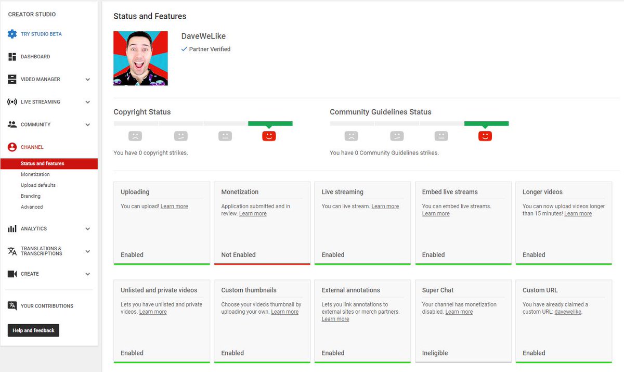Open the Branding submenu item
This screenshot has height=372, width=624.
(x=31, y=196)
